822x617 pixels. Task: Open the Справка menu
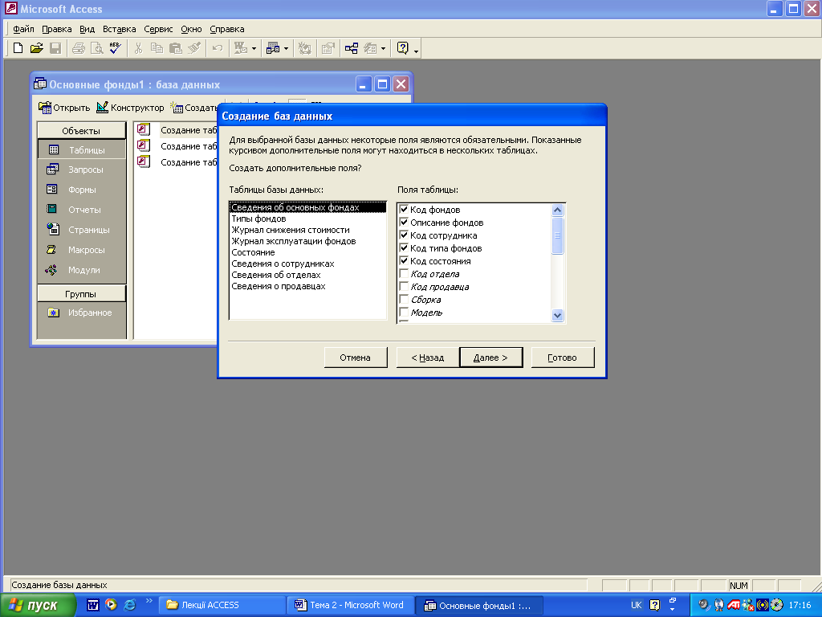tap(227, 29)
